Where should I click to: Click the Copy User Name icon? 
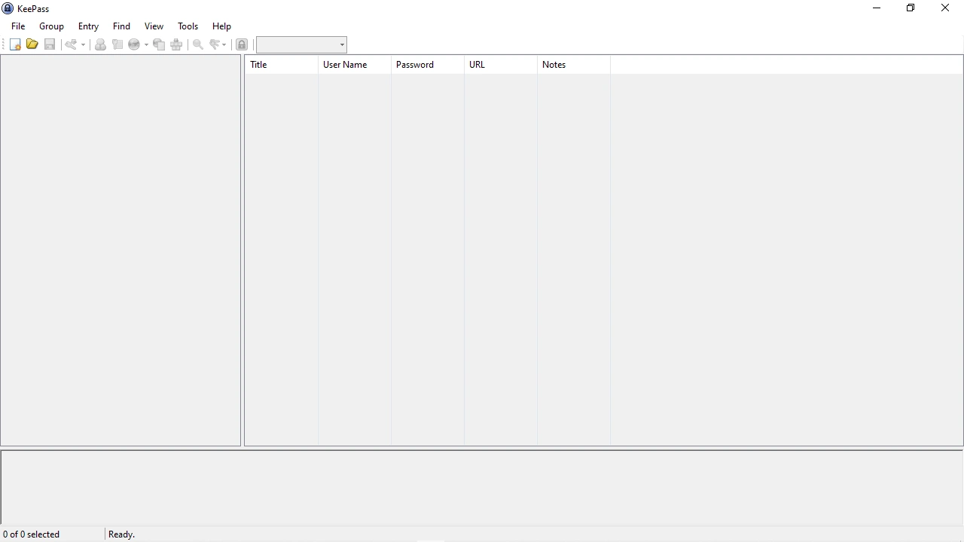(100, 44)
